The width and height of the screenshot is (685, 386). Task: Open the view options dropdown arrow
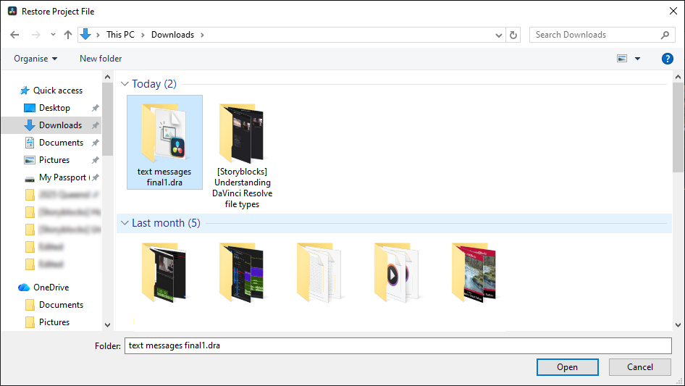[637, 59]
